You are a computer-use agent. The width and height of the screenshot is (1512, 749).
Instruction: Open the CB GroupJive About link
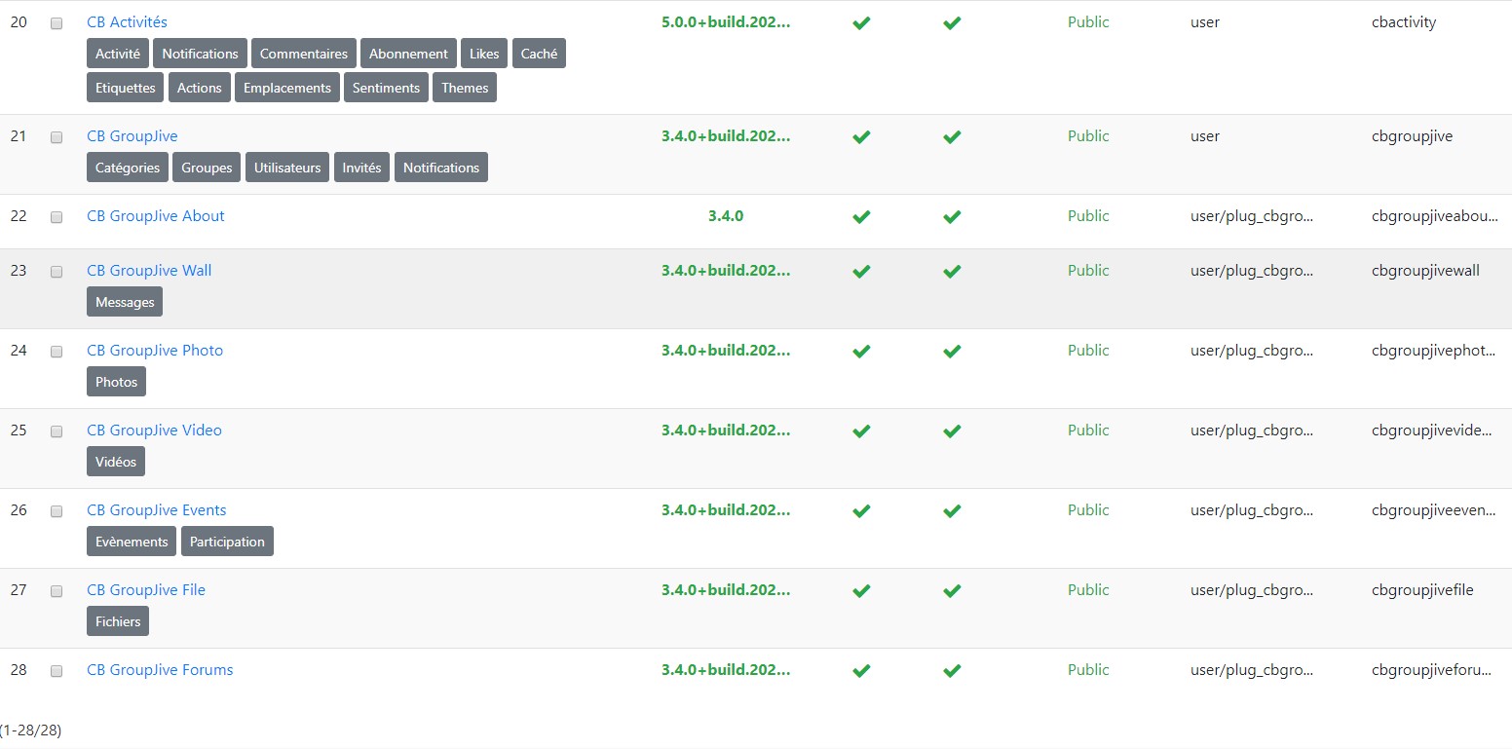pos(156,215)
